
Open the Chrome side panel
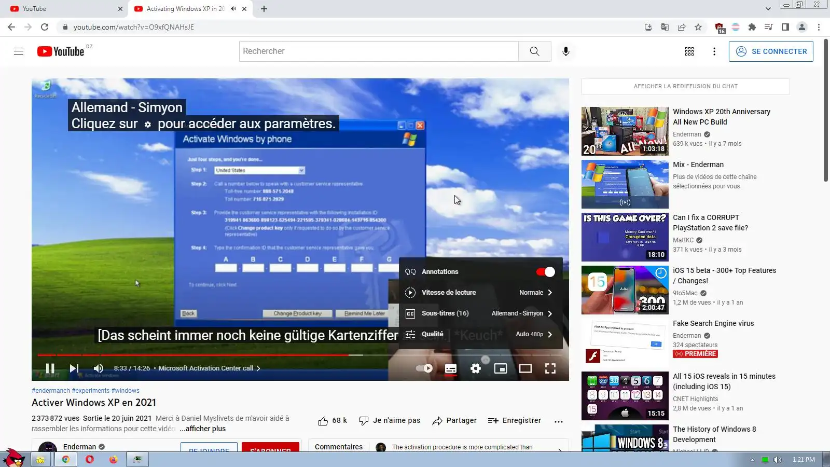785,27
